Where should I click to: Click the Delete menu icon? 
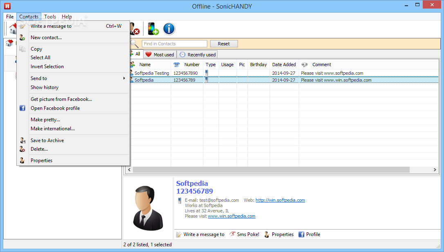(22, 149)
